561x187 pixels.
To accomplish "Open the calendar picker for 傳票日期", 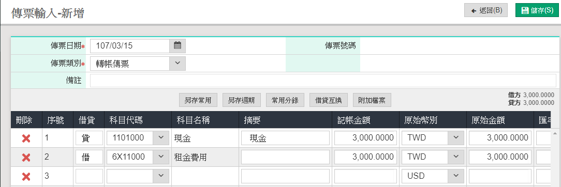I will click(178, 45).
